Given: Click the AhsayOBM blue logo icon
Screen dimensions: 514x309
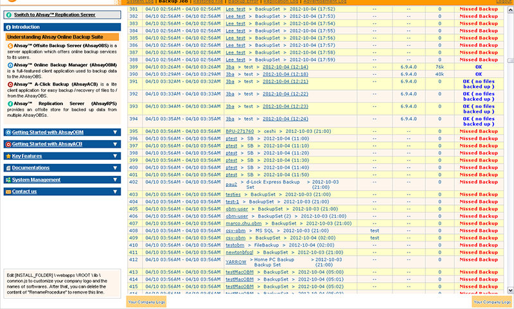Looking at the screenshot, I should pyautogui.click(x=10, y=66).
